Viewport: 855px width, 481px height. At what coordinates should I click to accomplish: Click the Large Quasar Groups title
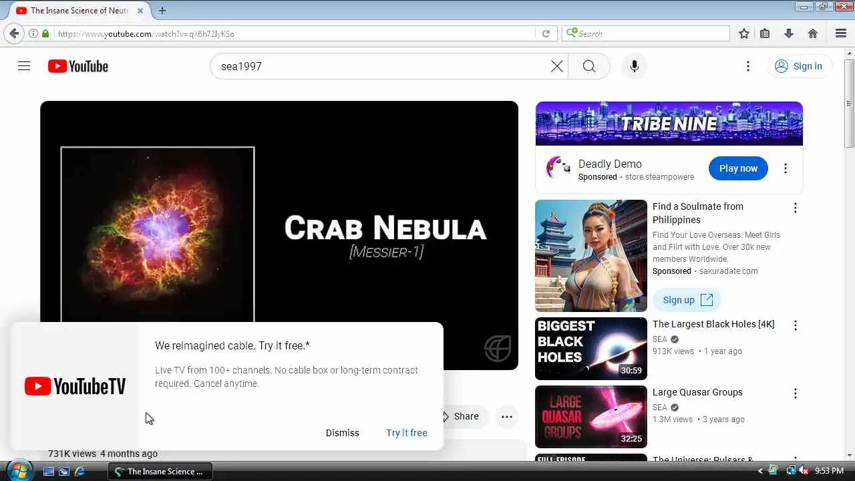697,392
